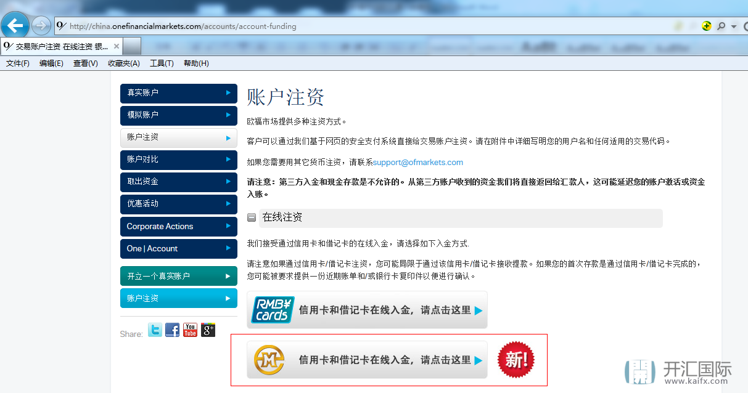Viewport: 748px width, 393px height.
Task: Click the Google Plus share icon
Action: (x=208, y=330)
